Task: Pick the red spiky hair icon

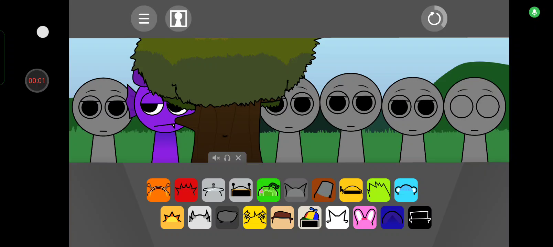Action: (x=186, y=190)
